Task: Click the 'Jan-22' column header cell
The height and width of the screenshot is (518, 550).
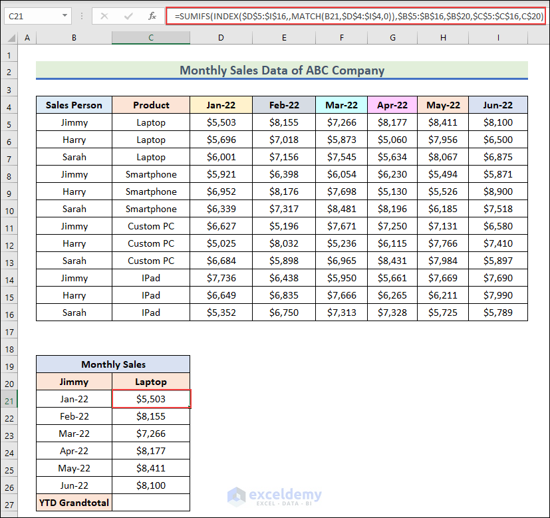Action: [221, 105]
